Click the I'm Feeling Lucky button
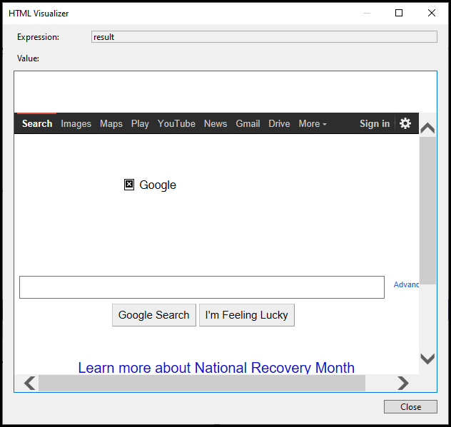The width and height of the screenshot is (451, 427). click(x=246, y=315)
